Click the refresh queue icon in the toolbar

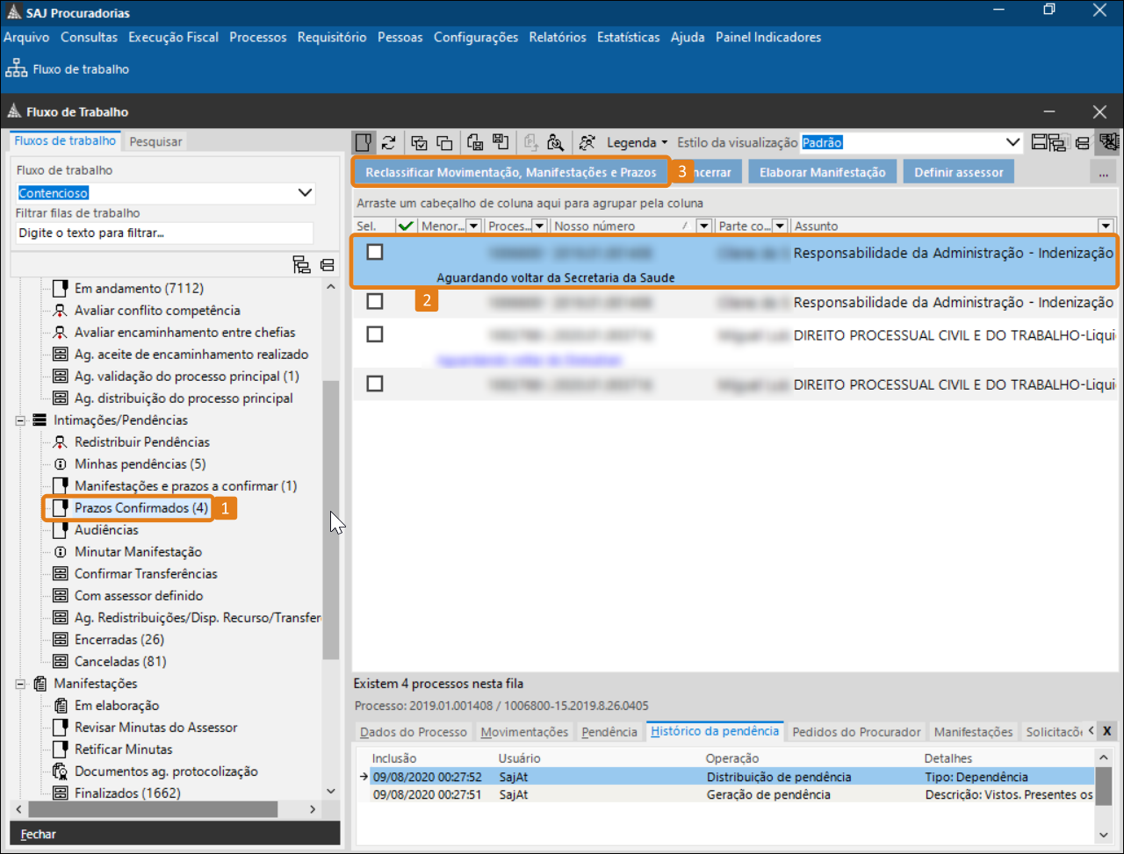point(388,142)
